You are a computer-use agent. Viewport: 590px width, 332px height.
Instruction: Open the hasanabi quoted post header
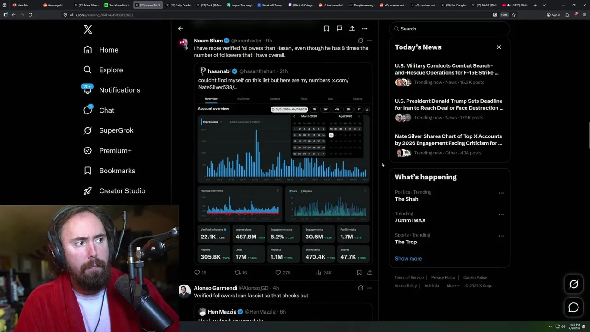[243, 71]
